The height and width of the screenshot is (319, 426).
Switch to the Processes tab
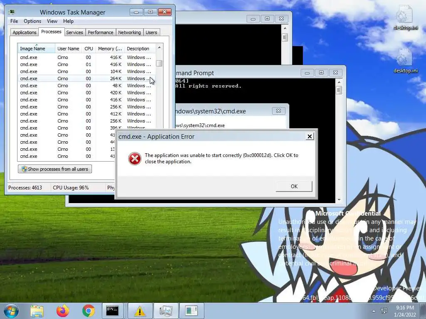coord(51,32)
